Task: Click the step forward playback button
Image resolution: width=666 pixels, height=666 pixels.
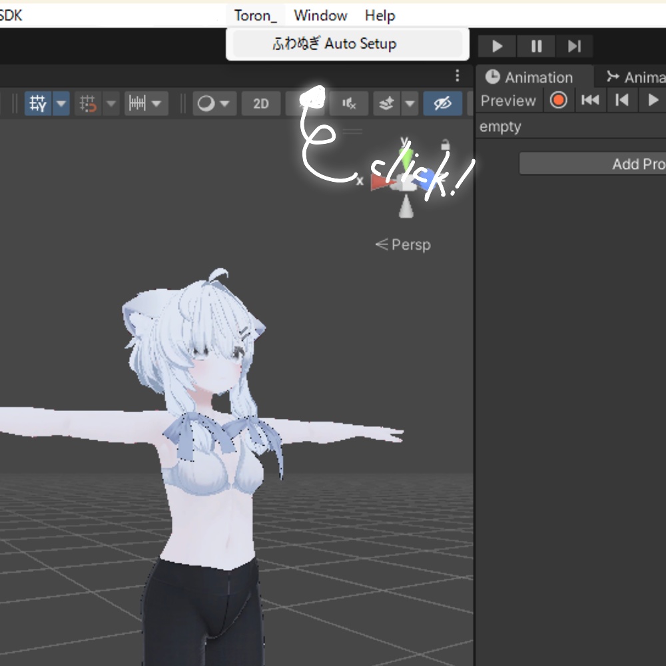Action: 575,46
